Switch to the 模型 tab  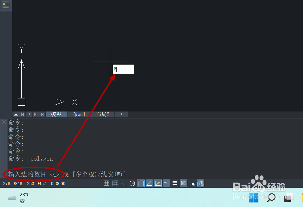(57, 114)
